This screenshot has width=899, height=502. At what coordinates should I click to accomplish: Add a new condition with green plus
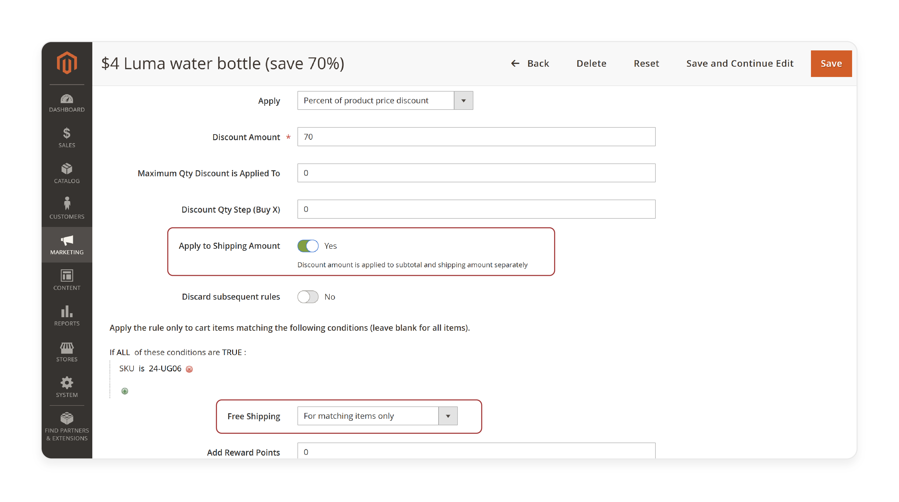(x=125, y=391)
